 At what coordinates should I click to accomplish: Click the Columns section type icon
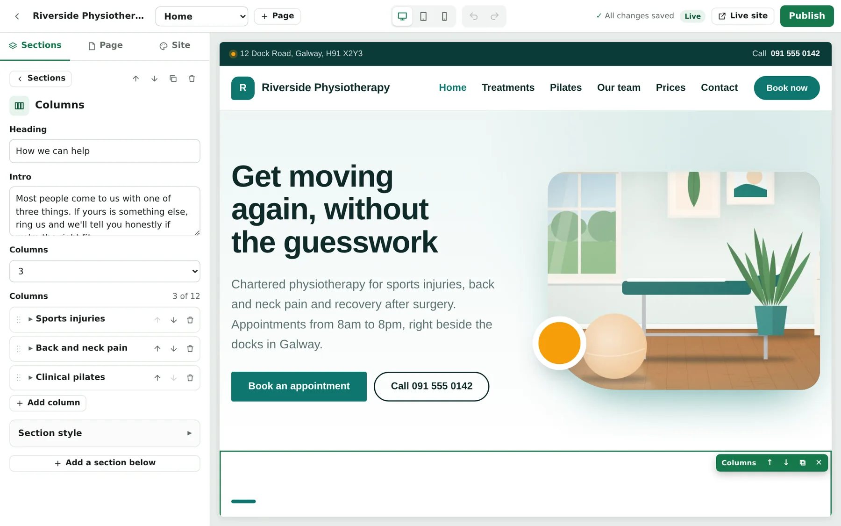[19, 106]
